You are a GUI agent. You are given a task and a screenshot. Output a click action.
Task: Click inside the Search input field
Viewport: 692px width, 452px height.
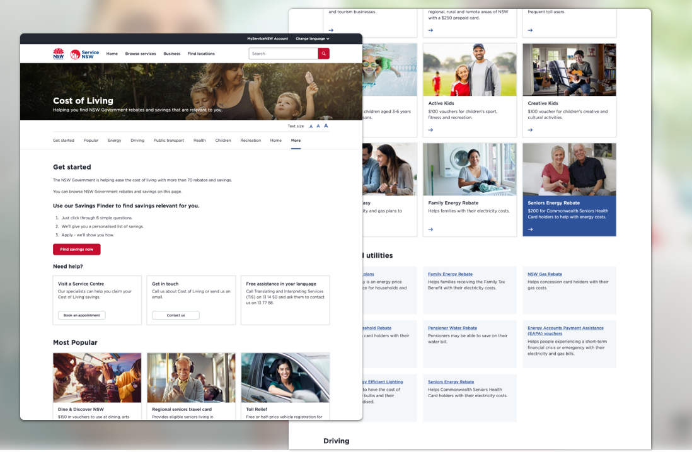[x=282, y=53]
